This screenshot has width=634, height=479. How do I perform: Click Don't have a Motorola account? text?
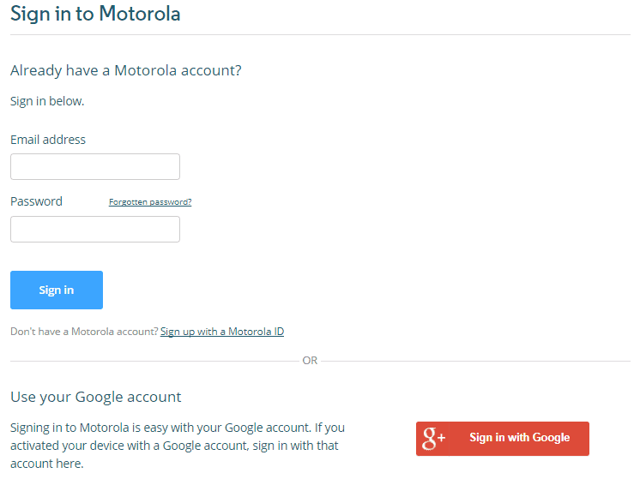(x=84, y=332)
